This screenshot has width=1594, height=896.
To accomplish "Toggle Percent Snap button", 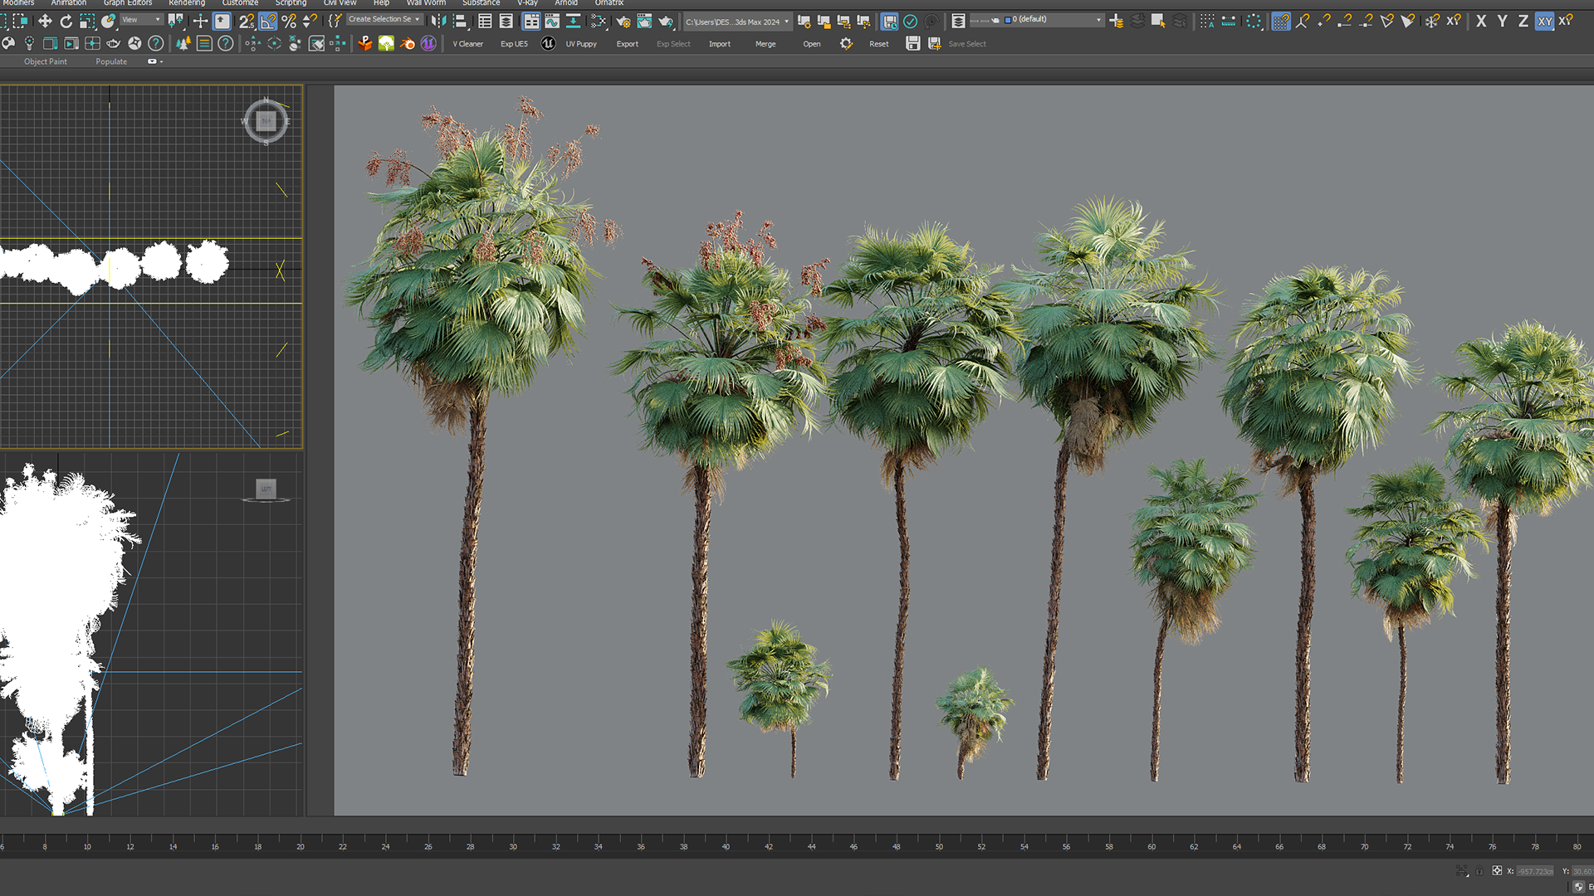I will [289, 21].
